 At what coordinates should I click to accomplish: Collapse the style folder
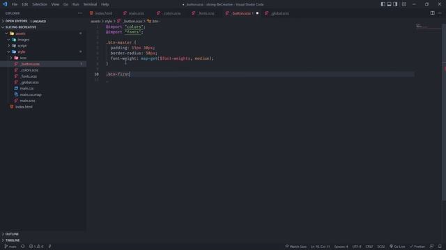click(9, 52)
